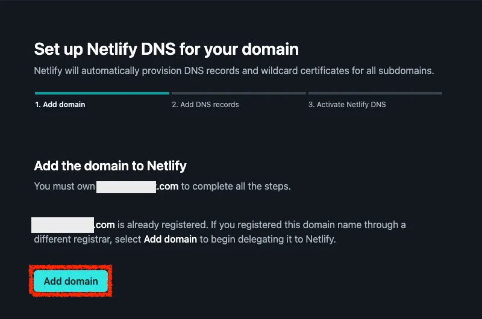Click the "different registrar, select" text
Screen dimensions: 482x319
point(87,239)
